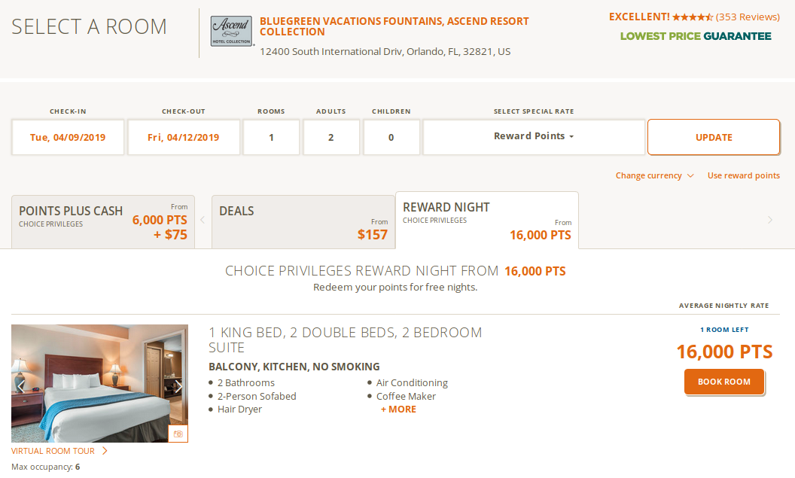795x478 pixels.
Task: Click the 1 King Bed suite title
Action: point(345,339)
